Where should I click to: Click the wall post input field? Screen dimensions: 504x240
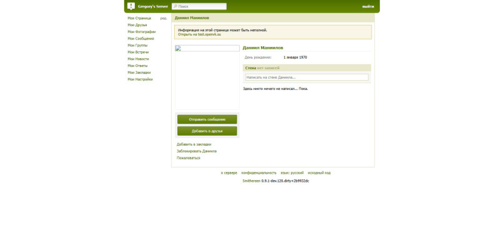pyautogui.click(x=307, y=77)
